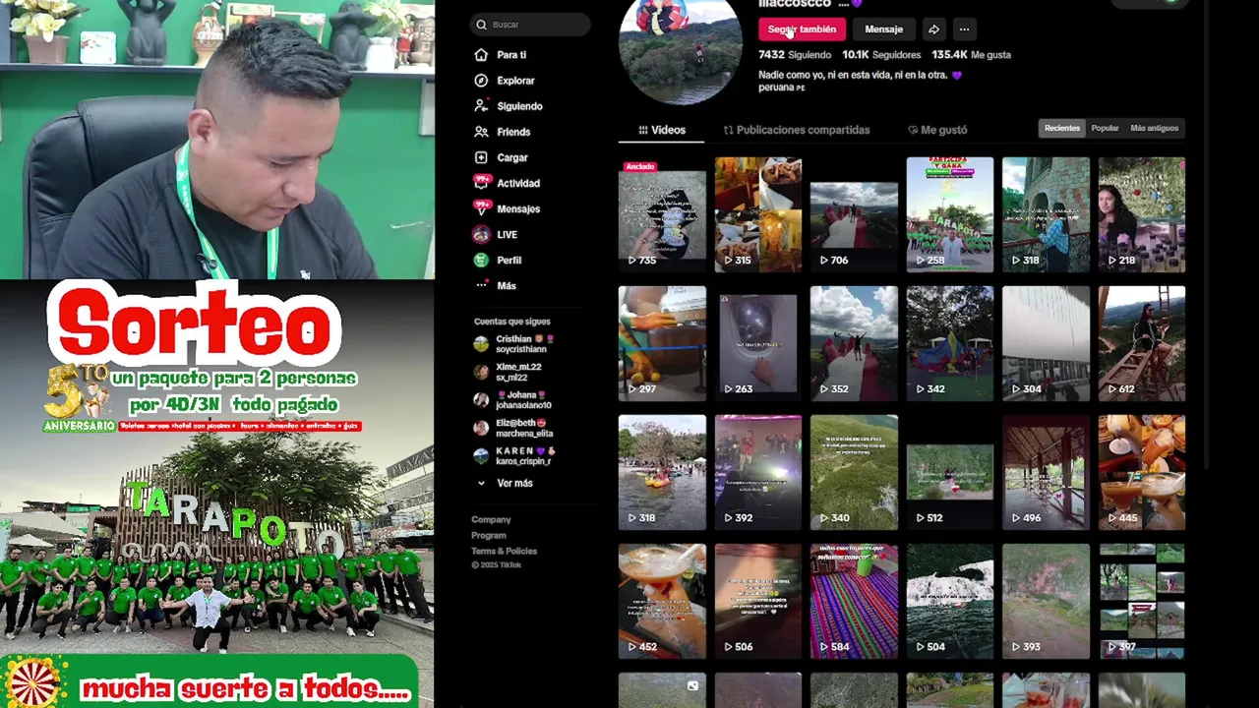Open video with 706 views
The width and height of the screenshot is (1259, 708).
(854, 214)
